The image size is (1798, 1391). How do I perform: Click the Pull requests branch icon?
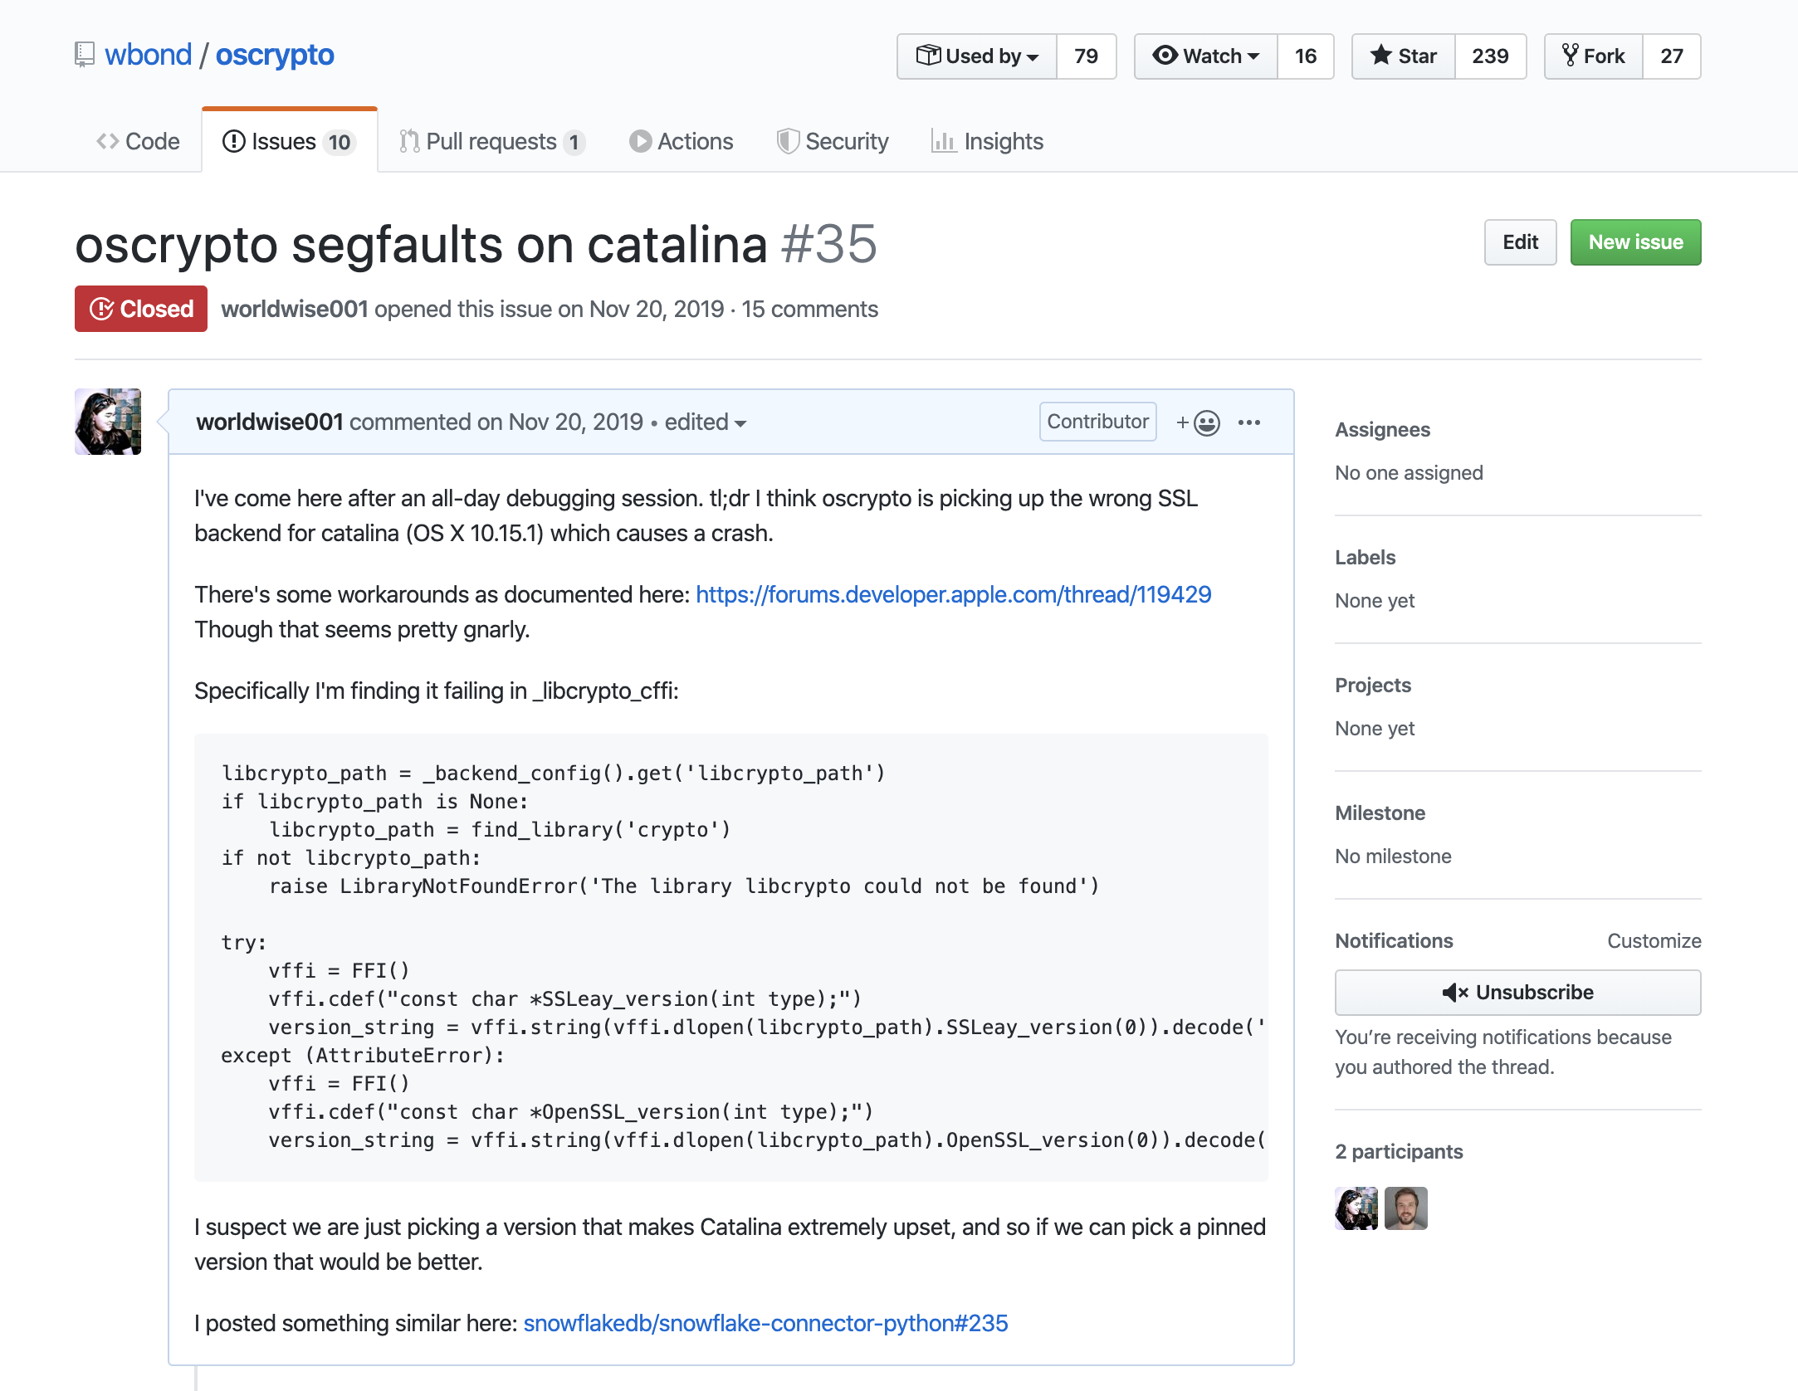409,141
